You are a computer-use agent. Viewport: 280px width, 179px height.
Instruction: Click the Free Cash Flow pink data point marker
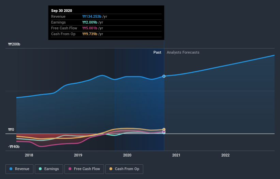(x=164, y=132)
